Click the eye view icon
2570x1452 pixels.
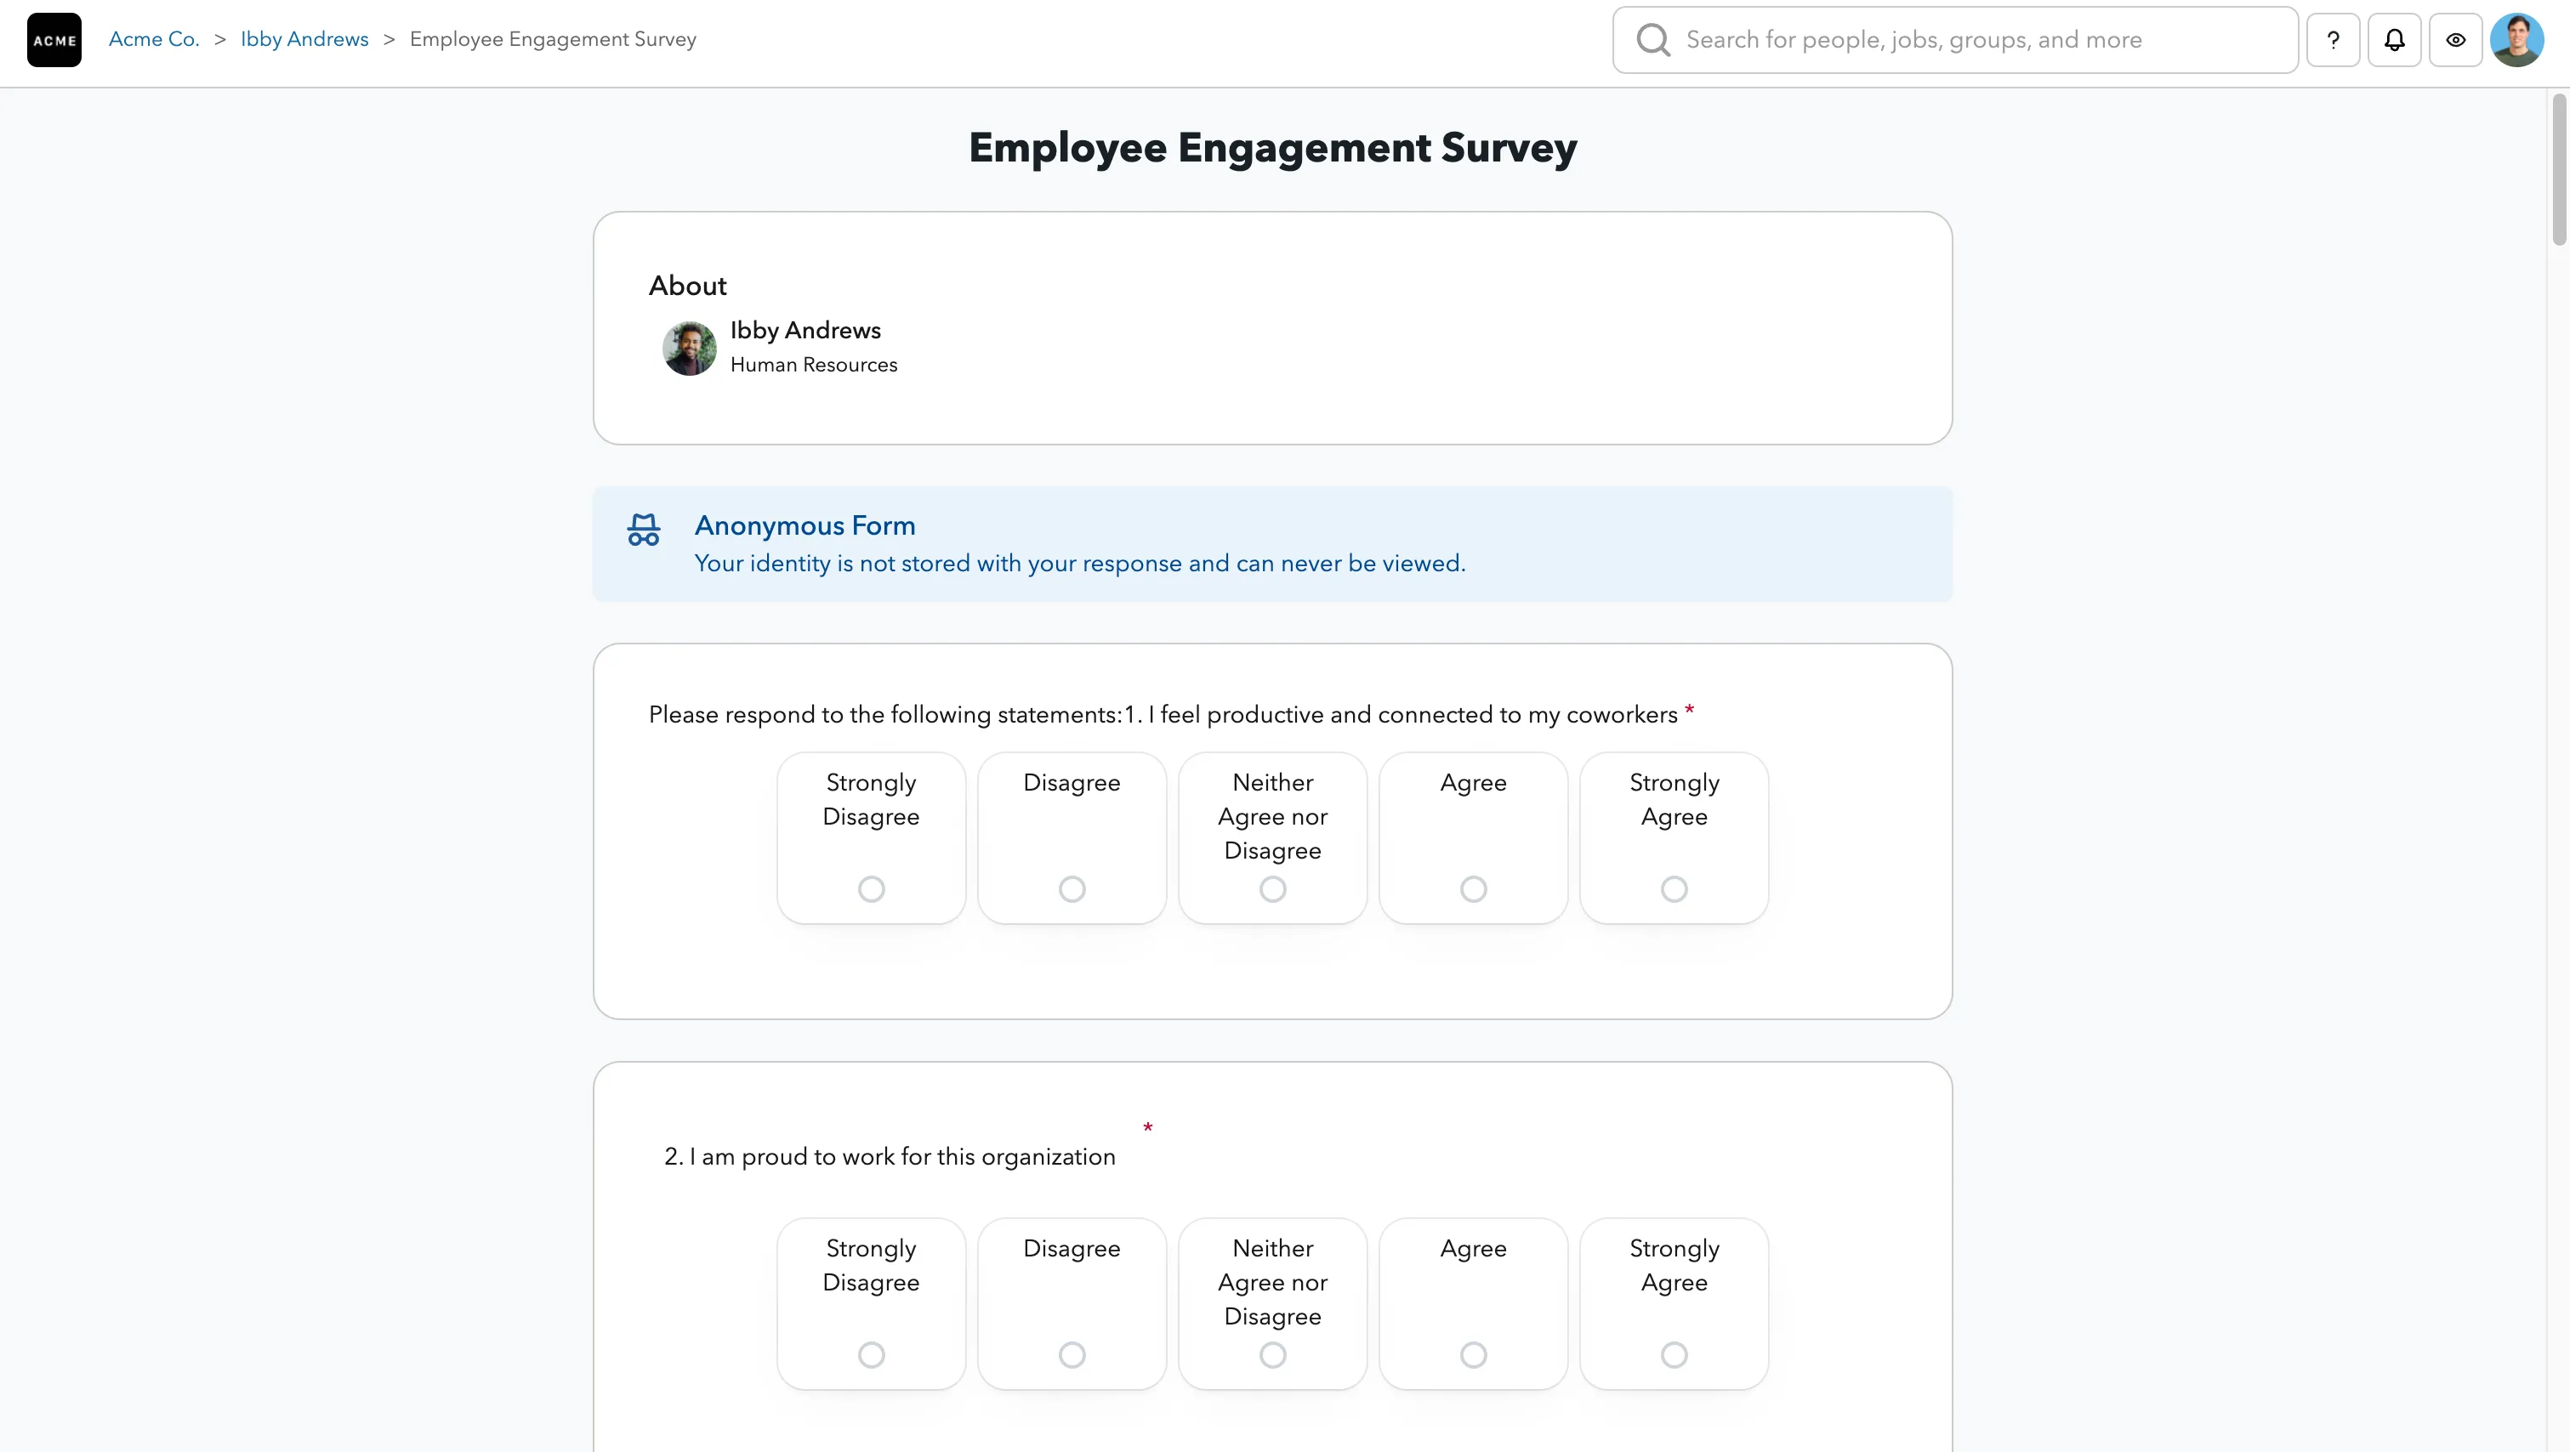pos(2455,40)
